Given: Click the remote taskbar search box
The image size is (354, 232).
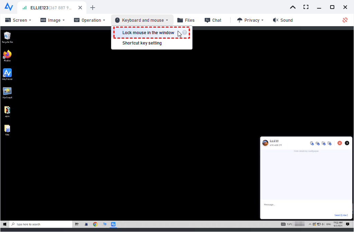Looking at the screenshot, I should (41, 224).
